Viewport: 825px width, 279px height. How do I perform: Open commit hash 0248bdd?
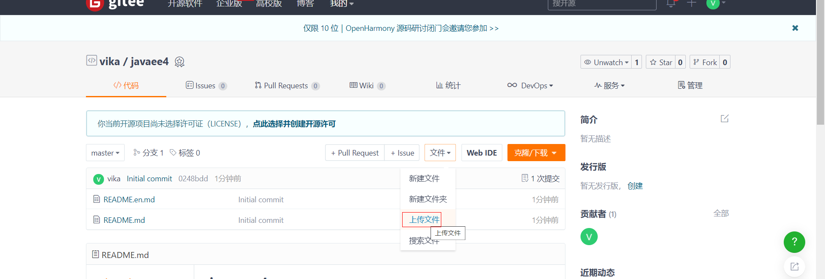click(x=193, y=179)
